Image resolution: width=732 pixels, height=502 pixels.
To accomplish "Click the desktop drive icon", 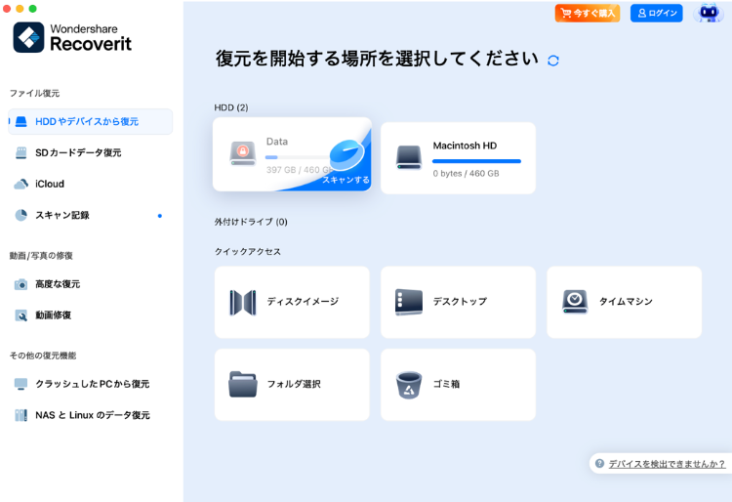I will pos(409,302).
